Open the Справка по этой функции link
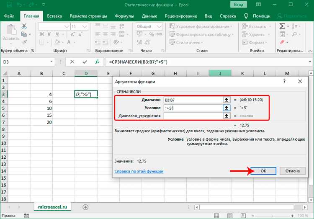The image size is (314, 219). 139,171
